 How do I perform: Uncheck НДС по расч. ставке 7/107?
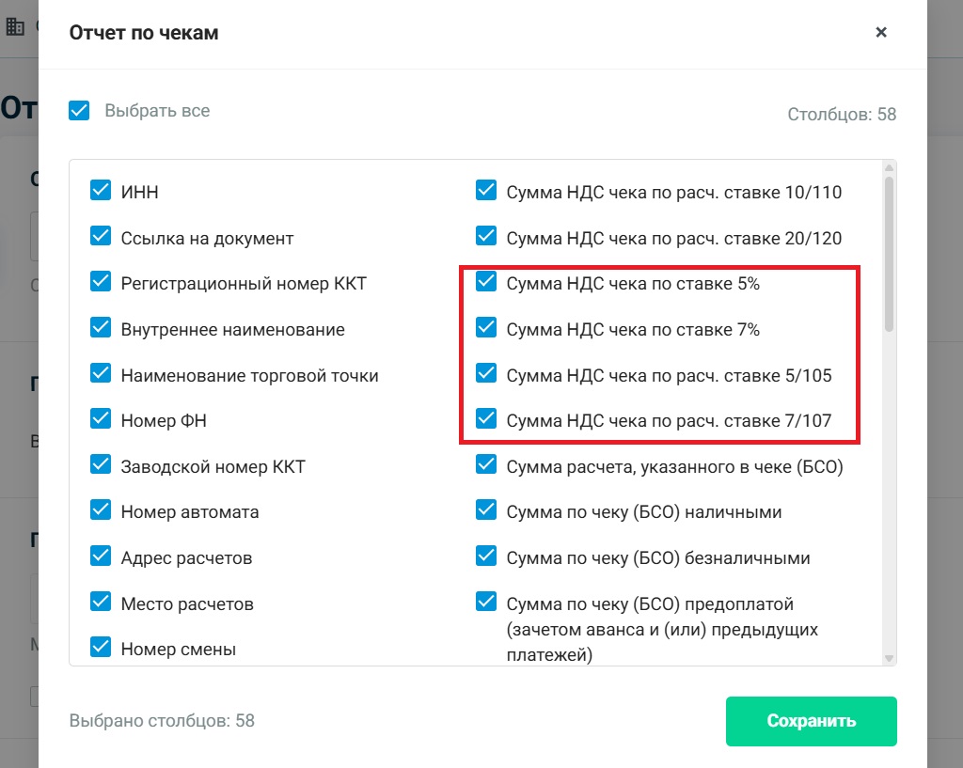(486, 418)
